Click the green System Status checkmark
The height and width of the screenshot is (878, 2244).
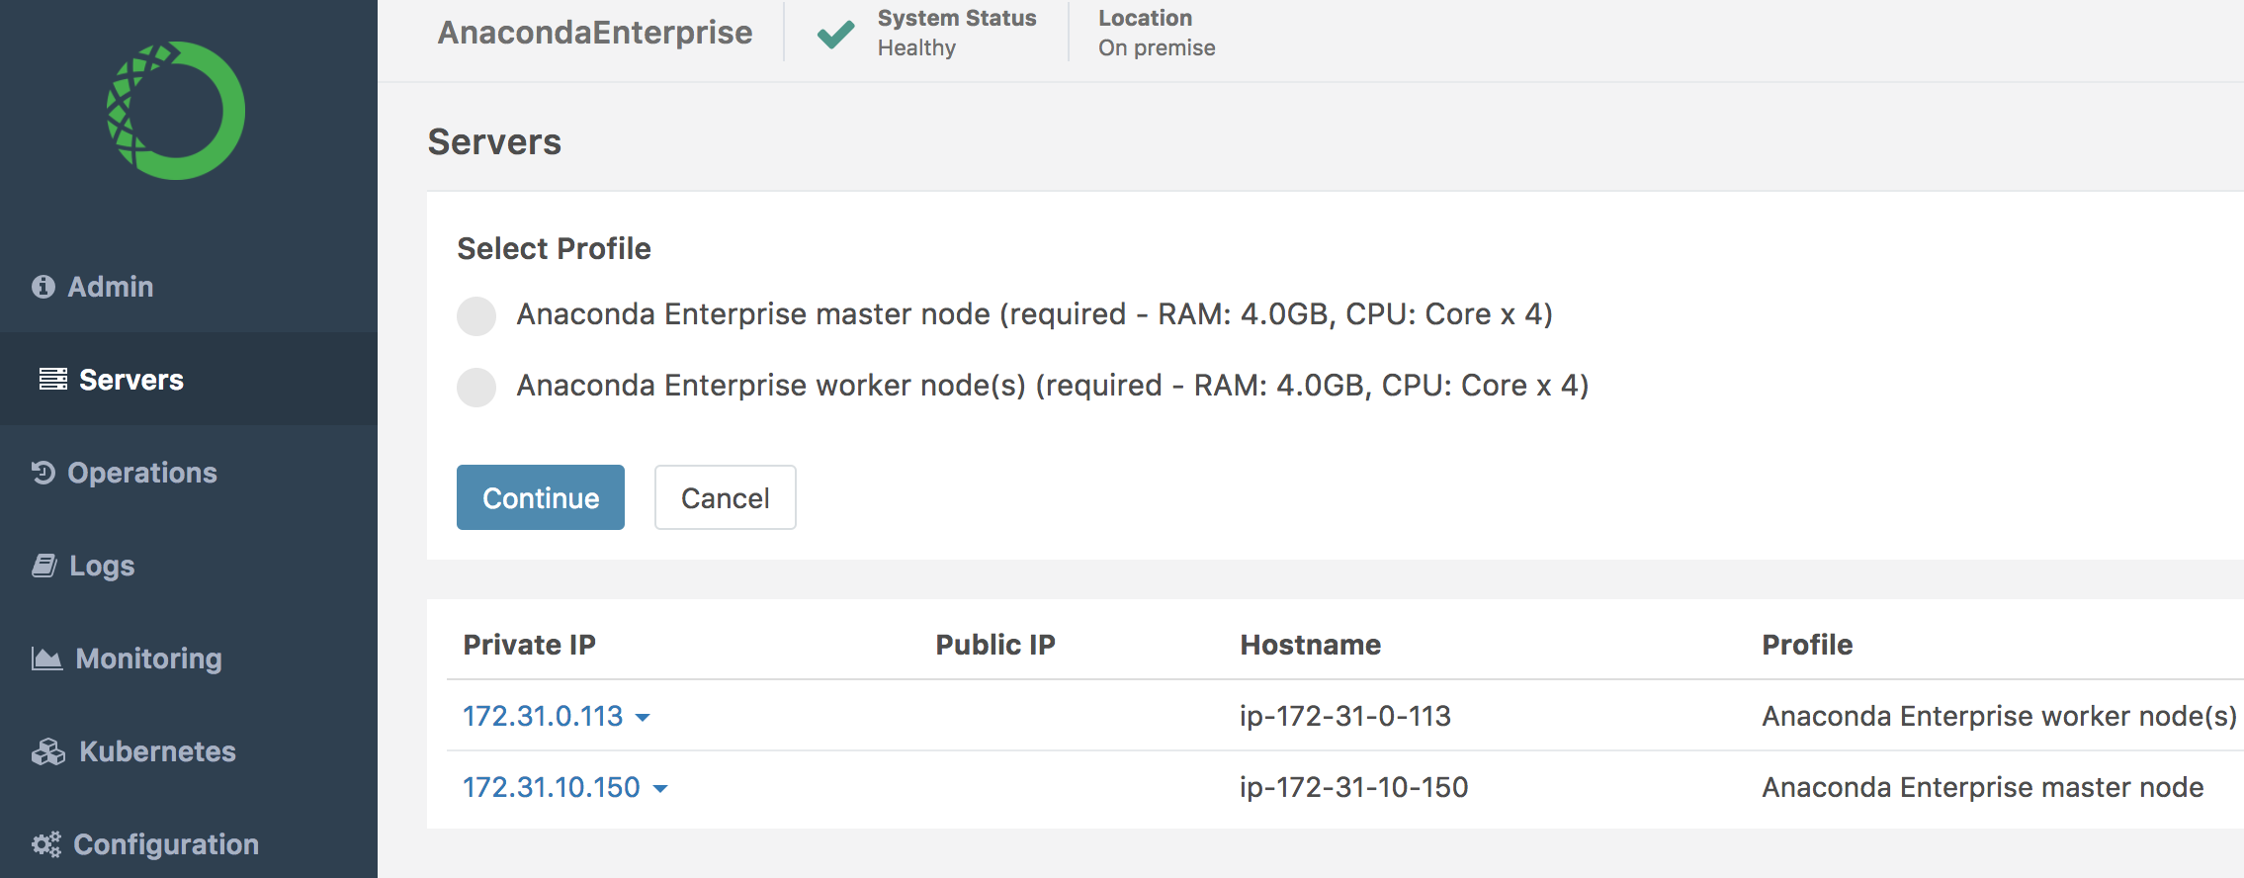(x=835, y=35)
